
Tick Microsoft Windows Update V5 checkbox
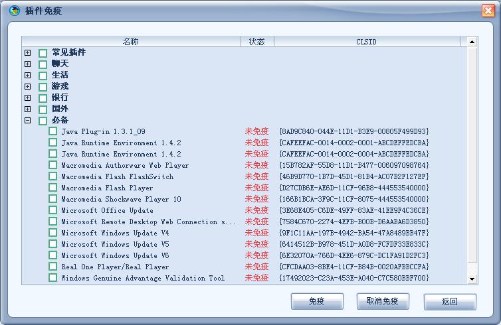point(53,244)
